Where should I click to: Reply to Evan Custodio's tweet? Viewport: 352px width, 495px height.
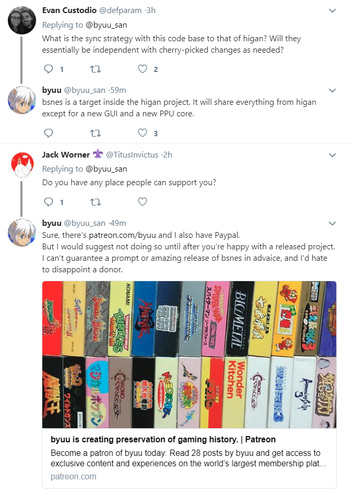click(49, 69)
